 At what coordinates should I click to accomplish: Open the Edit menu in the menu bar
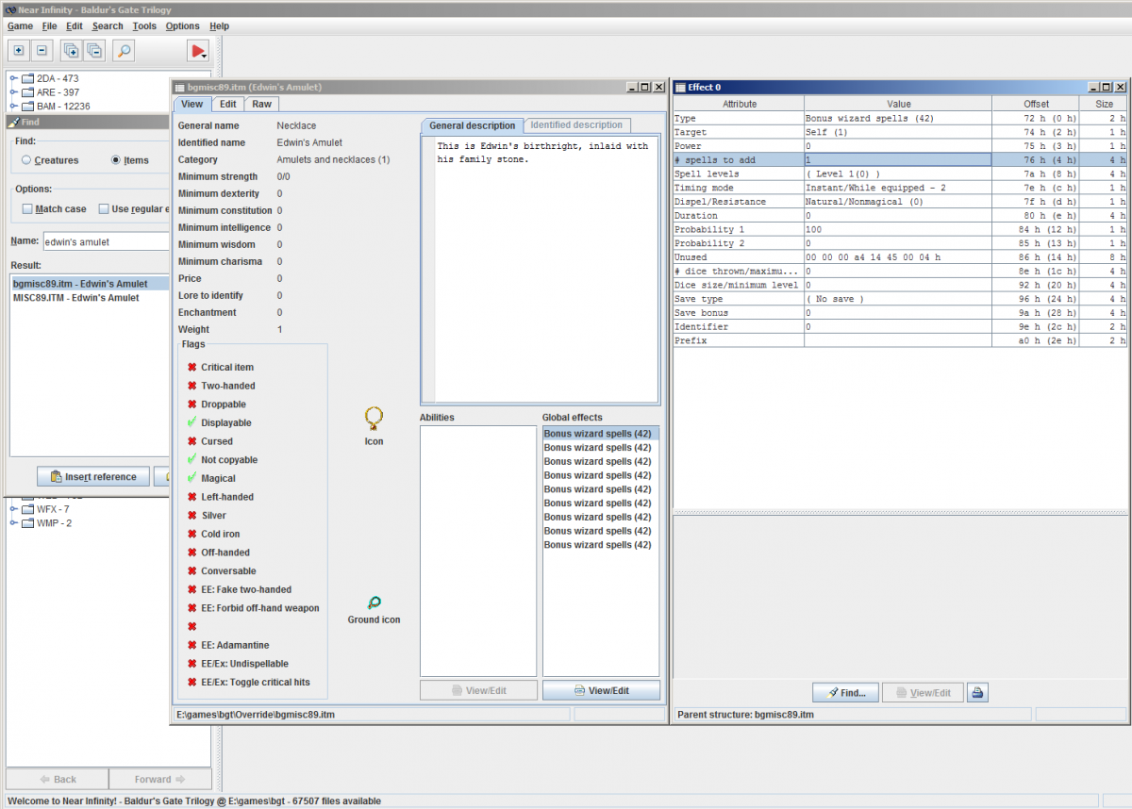75,26
